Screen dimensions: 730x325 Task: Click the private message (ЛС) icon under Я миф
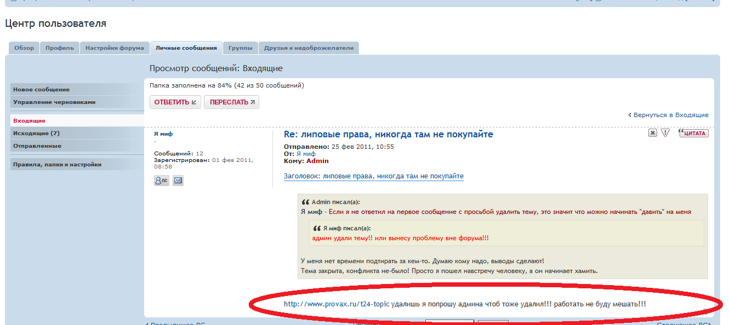coord(161,181)
